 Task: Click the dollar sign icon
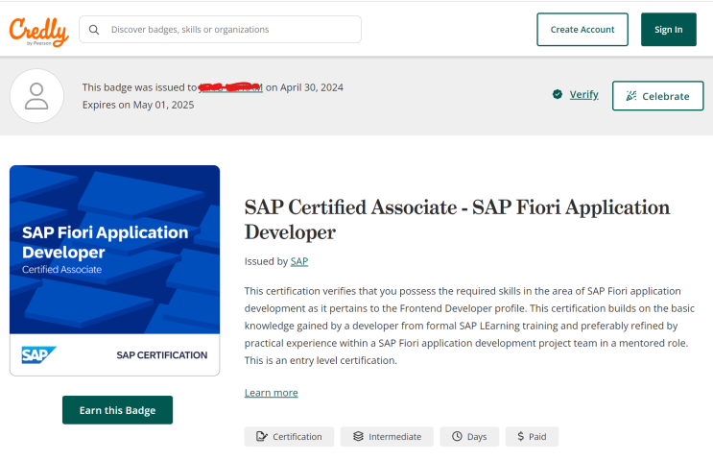pyautogui.click(x=521, y=436)
